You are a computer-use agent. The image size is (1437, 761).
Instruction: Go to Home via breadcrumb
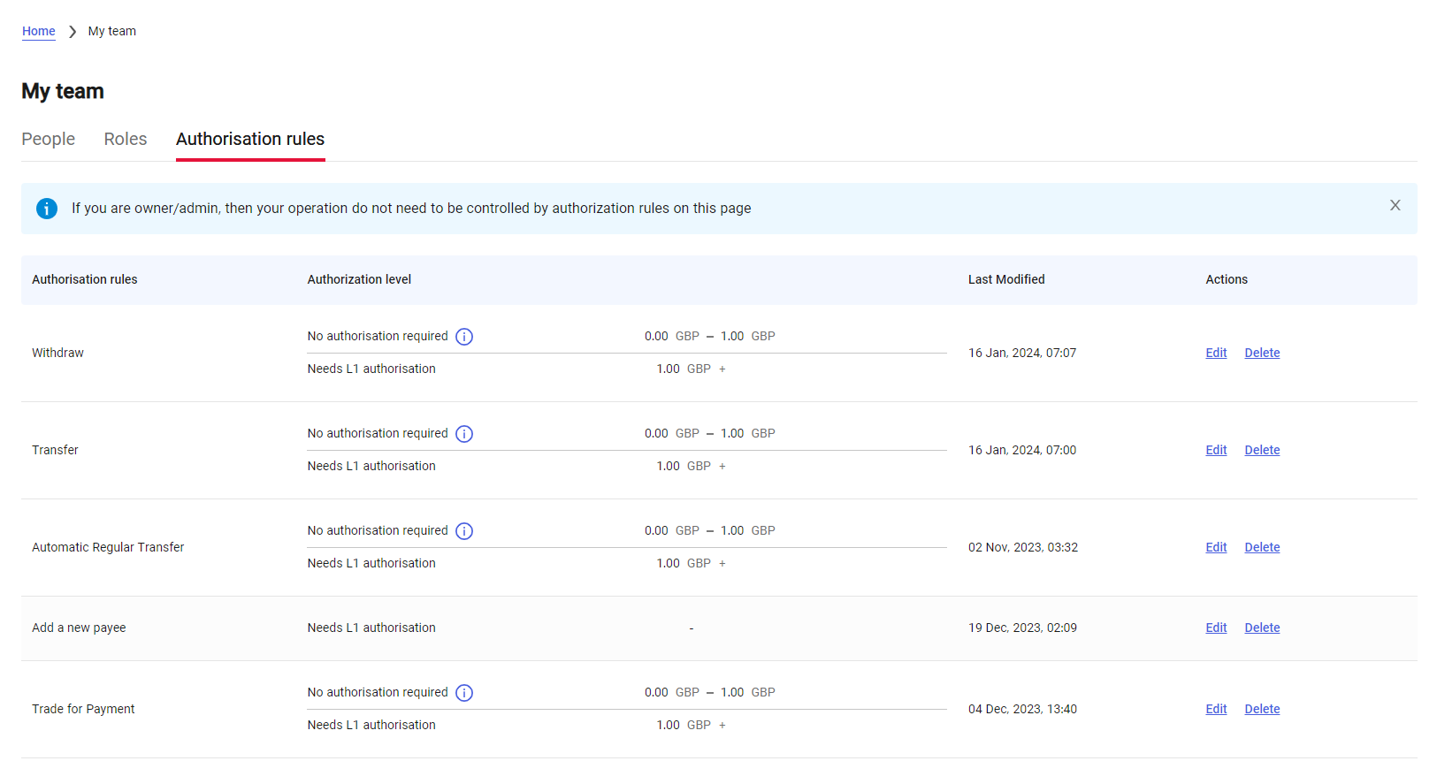coord(39,31)
